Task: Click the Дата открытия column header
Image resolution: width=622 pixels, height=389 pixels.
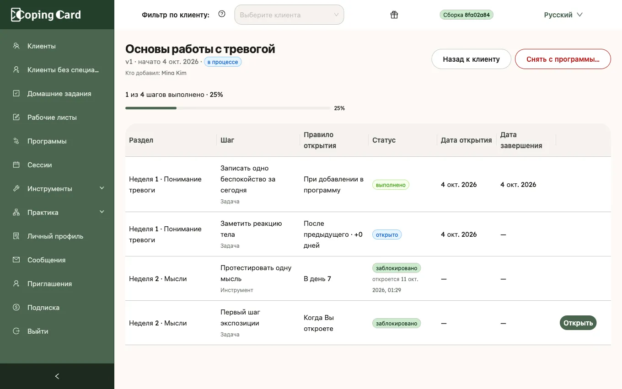Action: (466, 140)
